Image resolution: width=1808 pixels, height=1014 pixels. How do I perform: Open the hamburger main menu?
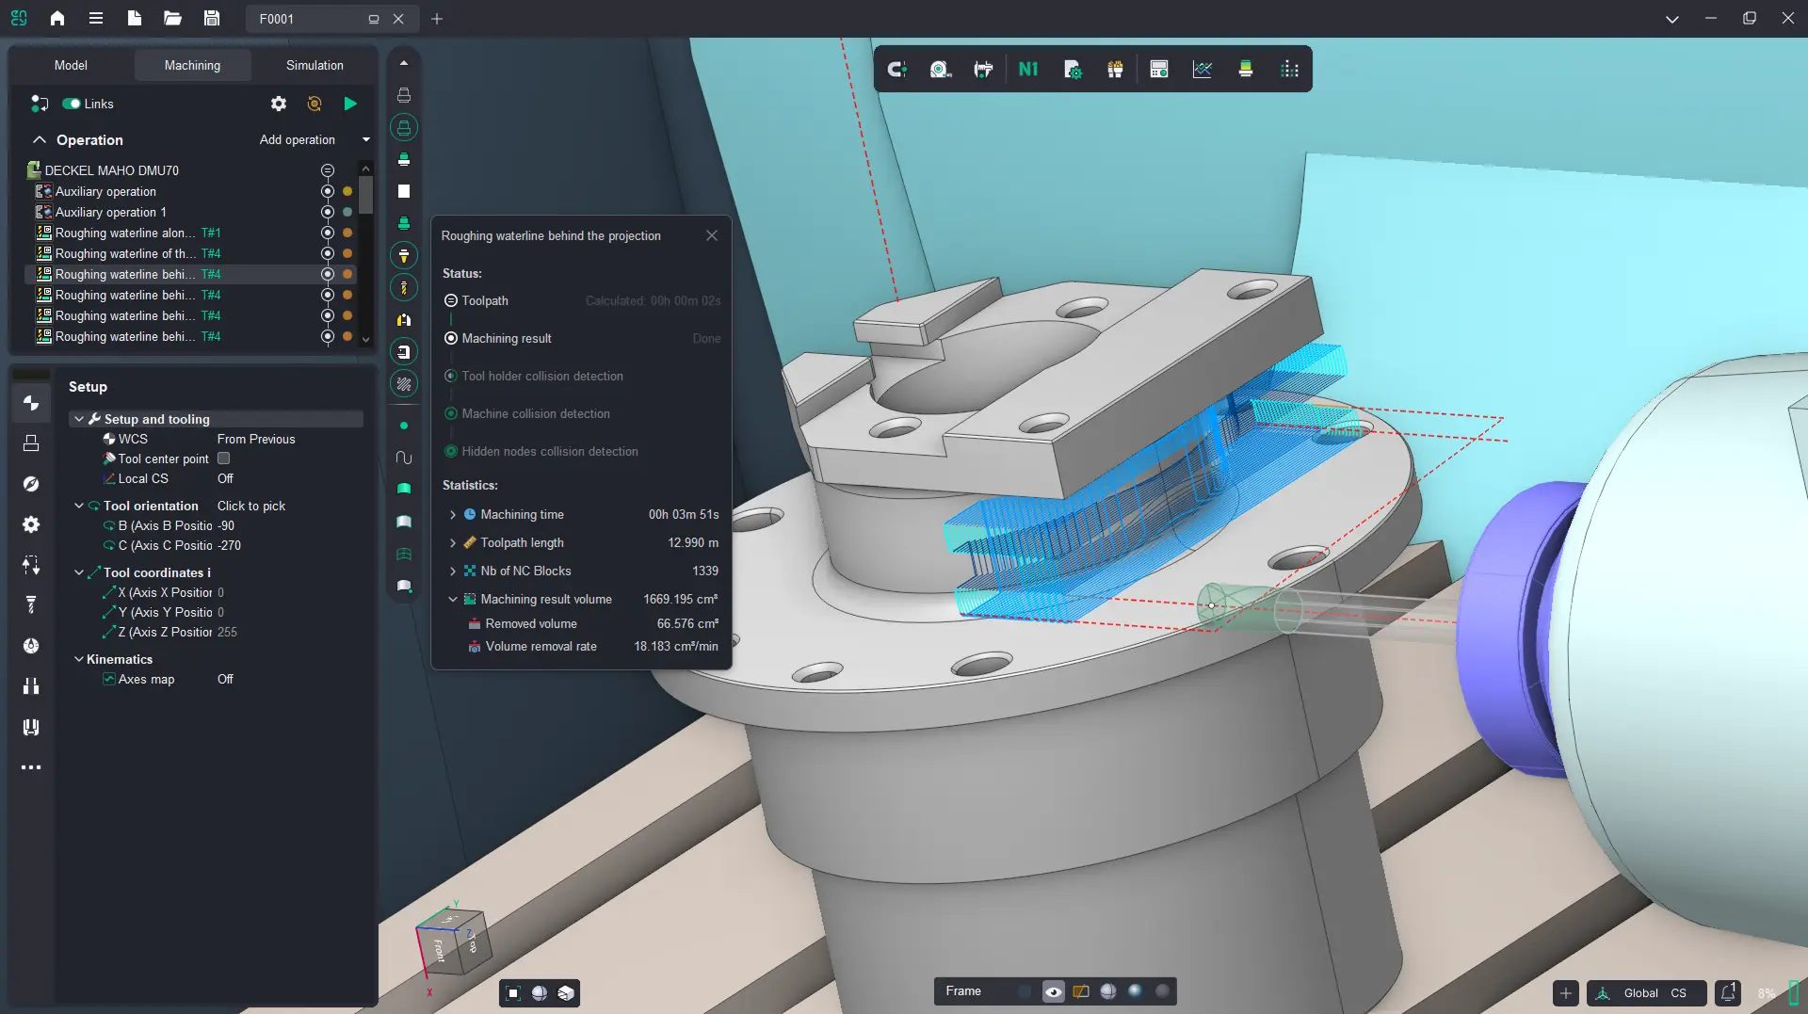(96, 18)
